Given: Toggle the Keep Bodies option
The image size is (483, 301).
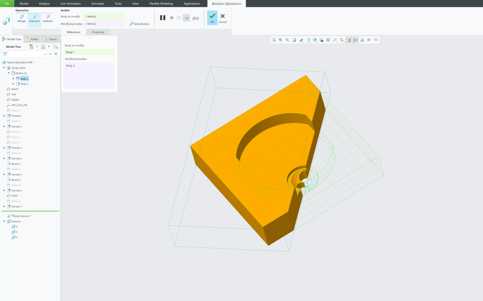Looking at the screenshot, I should (x=139, y=24).
